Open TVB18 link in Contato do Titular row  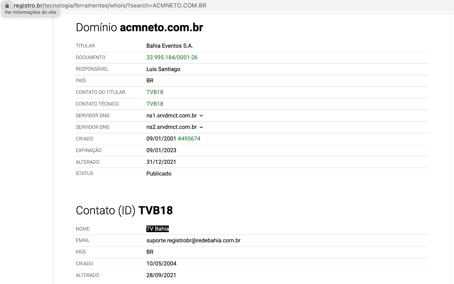(x=155, y=92)
